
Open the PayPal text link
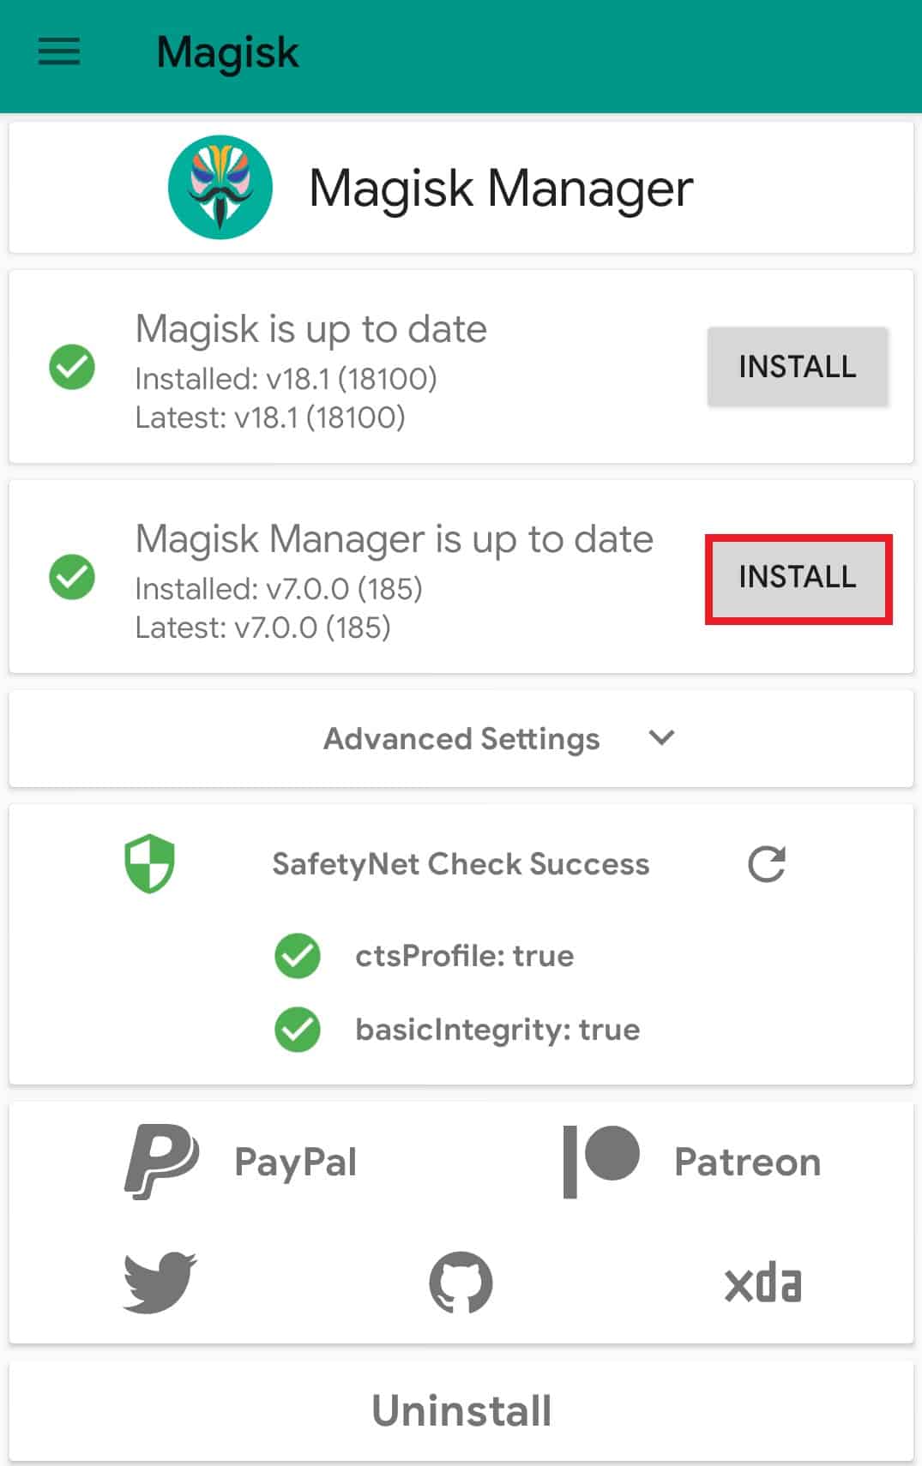pos(295,1163)
